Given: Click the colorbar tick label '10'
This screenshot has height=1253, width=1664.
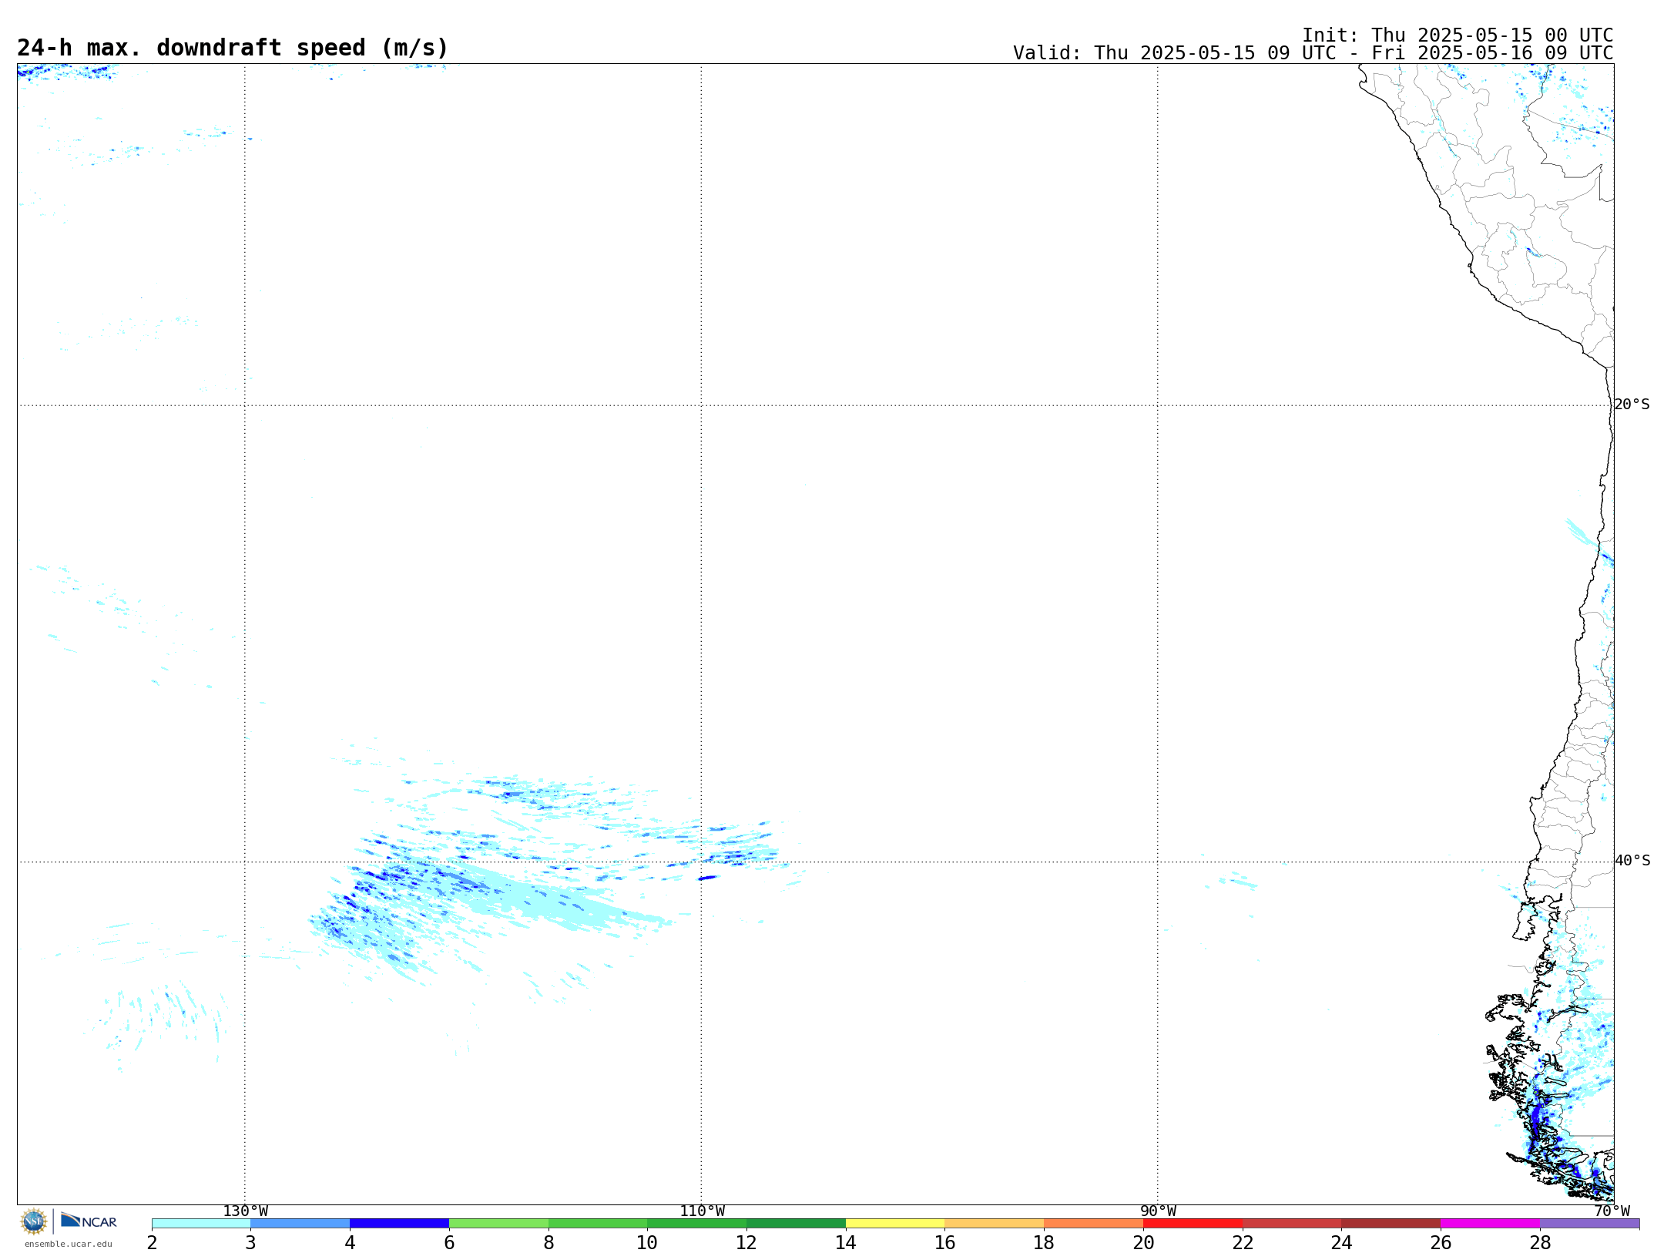Looking at the screenshot, I should tap(647, 1243).
